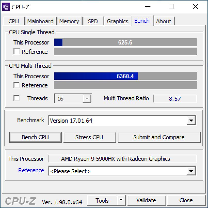The image size is (208, 208).
Task: Click the Stress CPU button
Action: pyautogui.click(x=90, y=137)
